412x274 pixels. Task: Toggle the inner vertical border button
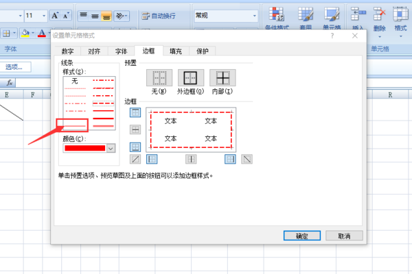[x=191, y=159]
